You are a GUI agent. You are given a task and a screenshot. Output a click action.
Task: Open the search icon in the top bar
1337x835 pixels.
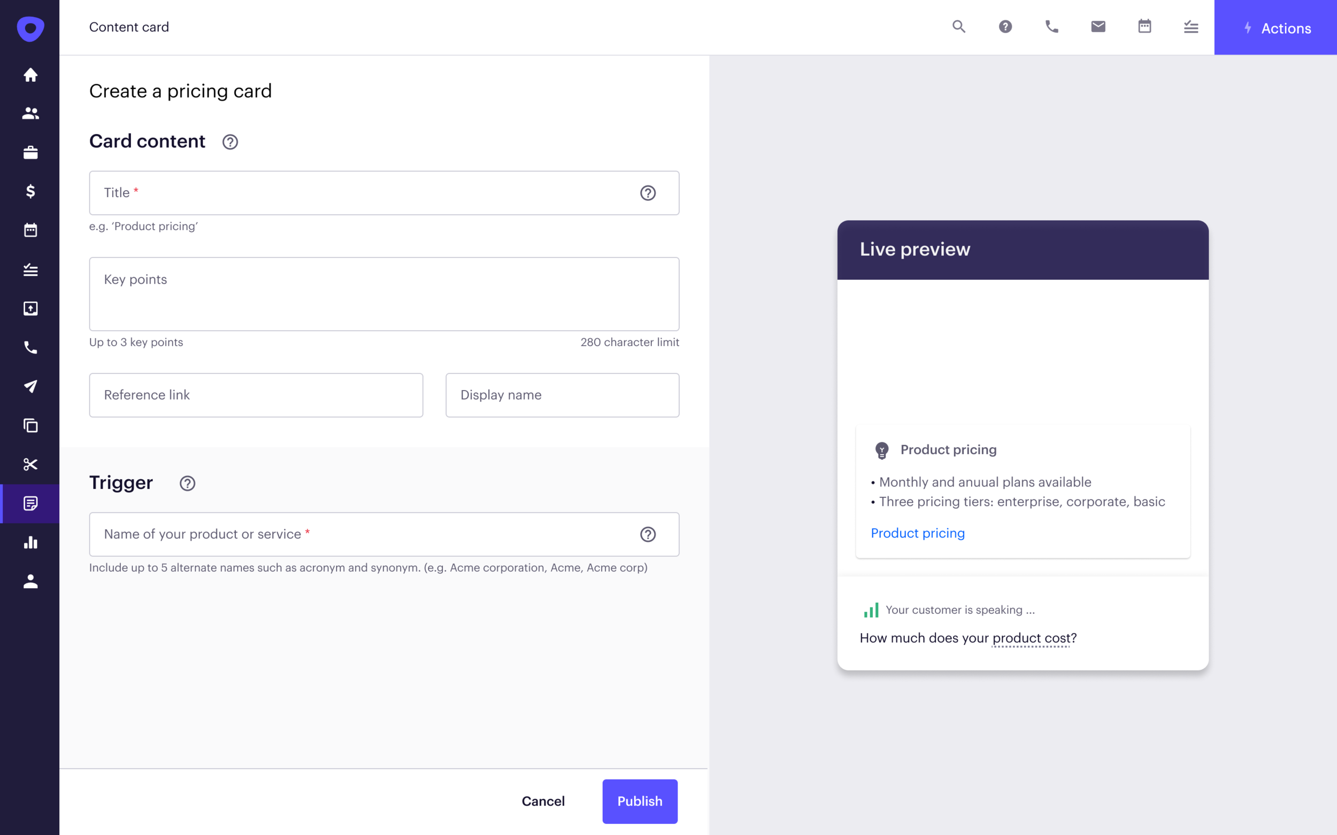coord(959,27)
